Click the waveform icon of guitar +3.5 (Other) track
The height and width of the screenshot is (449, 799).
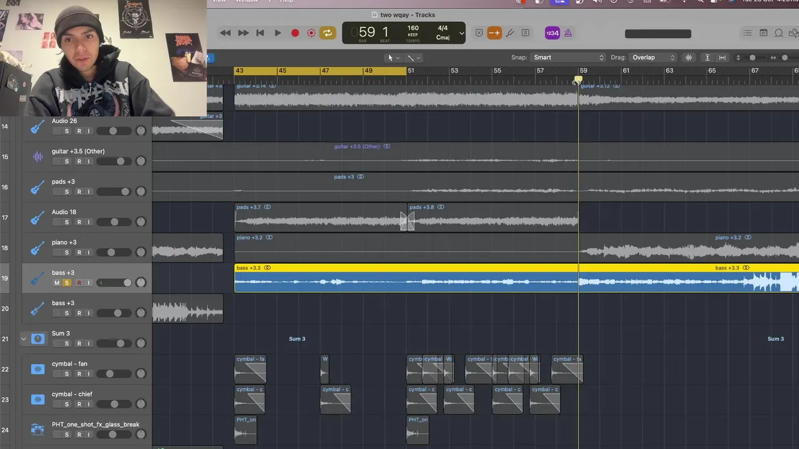pyautogui.click(x=37, y=157)
